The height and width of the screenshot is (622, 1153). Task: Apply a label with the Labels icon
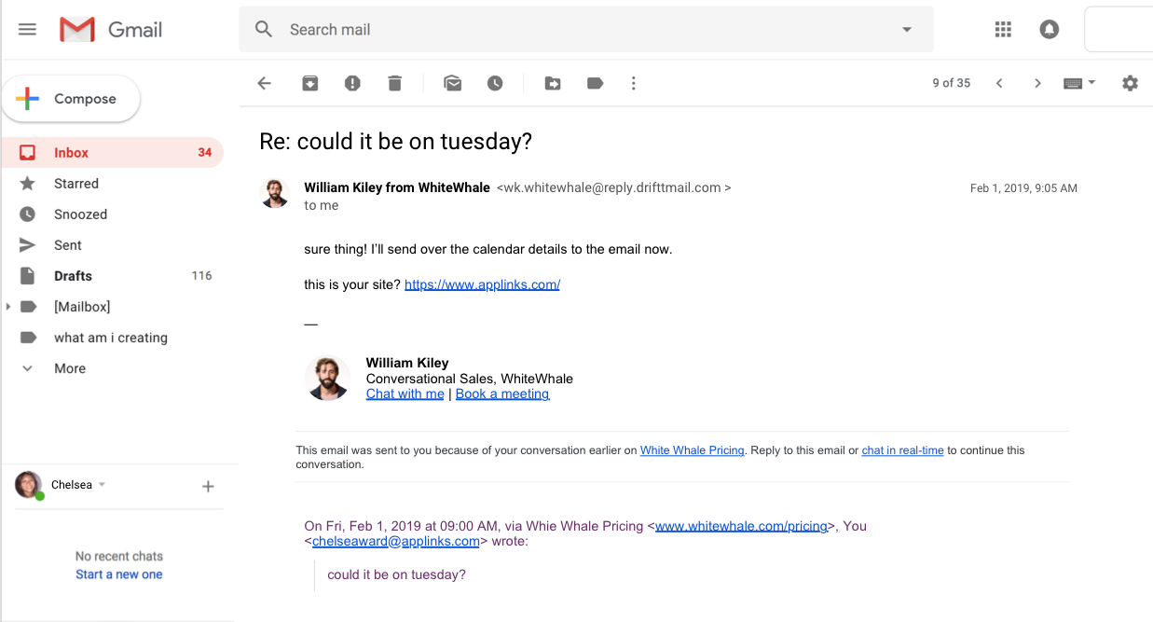click(x=595, y=83)
